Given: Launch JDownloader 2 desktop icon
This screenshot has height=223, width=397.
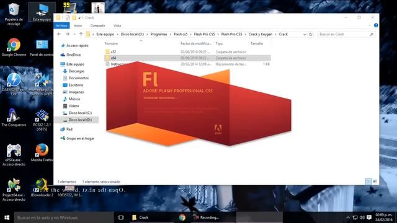Looking at the screenshot, I should tap(42, 188).
